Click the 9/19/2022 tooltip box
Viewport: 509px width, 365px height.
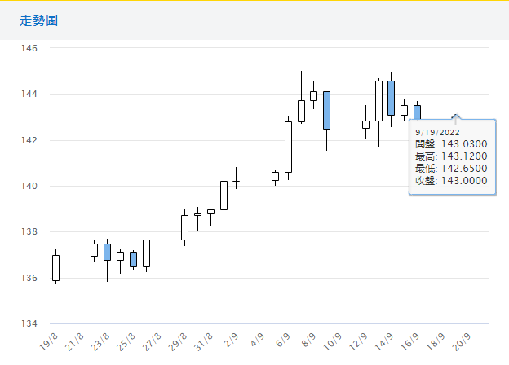point(452,156)
